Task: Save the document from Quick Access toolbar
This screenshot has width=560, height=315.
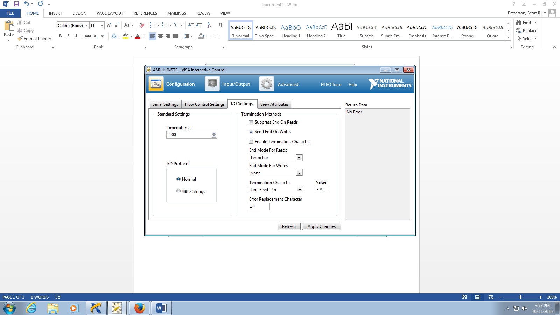Action: (16, 4)
